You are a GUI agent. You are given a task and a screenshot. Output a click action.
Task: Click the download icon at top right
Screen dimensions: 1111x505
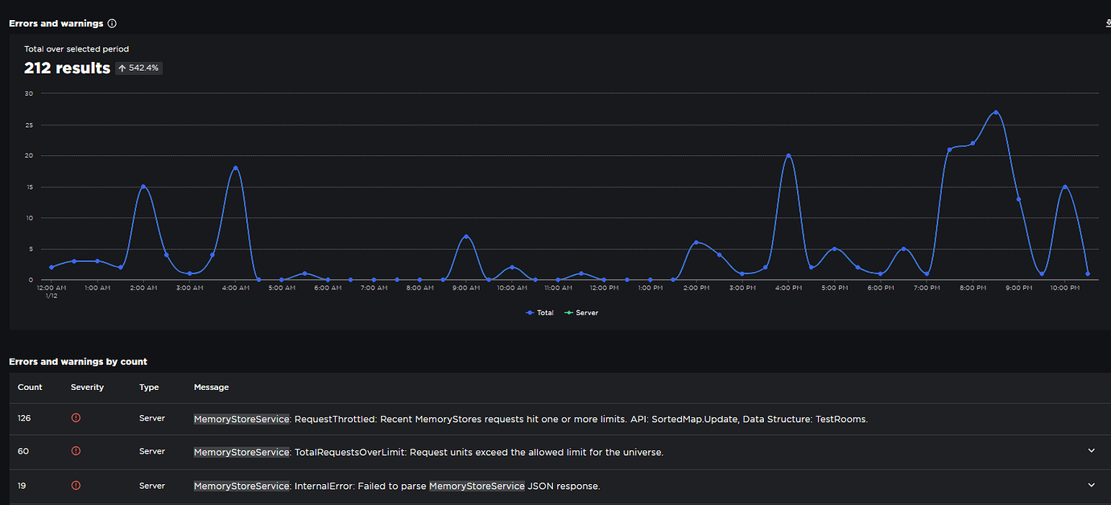1107,23
